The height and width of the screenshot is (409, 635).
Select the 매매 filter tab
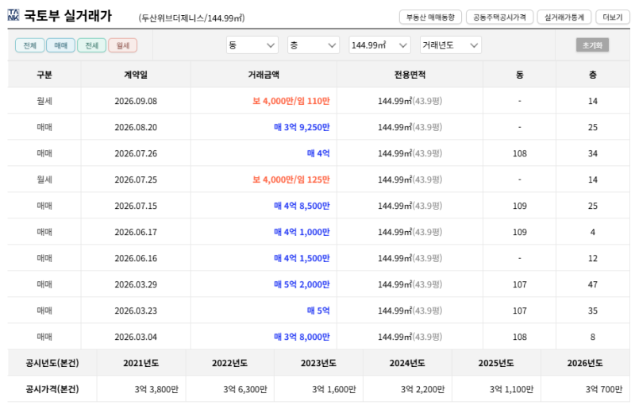click(x=61, y=45)
